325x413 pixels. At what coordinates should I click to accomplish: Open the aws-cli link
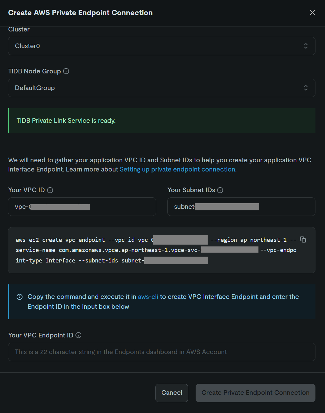[148, 297]
